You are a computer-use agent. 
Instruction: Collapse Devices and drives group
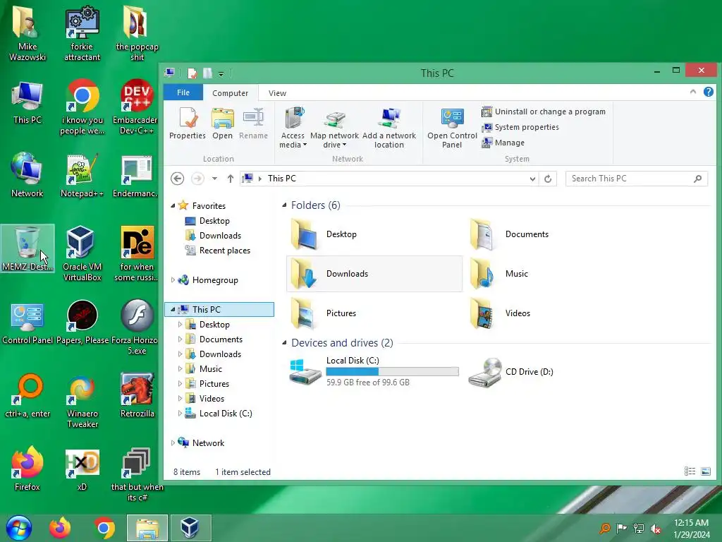(284, 342)
